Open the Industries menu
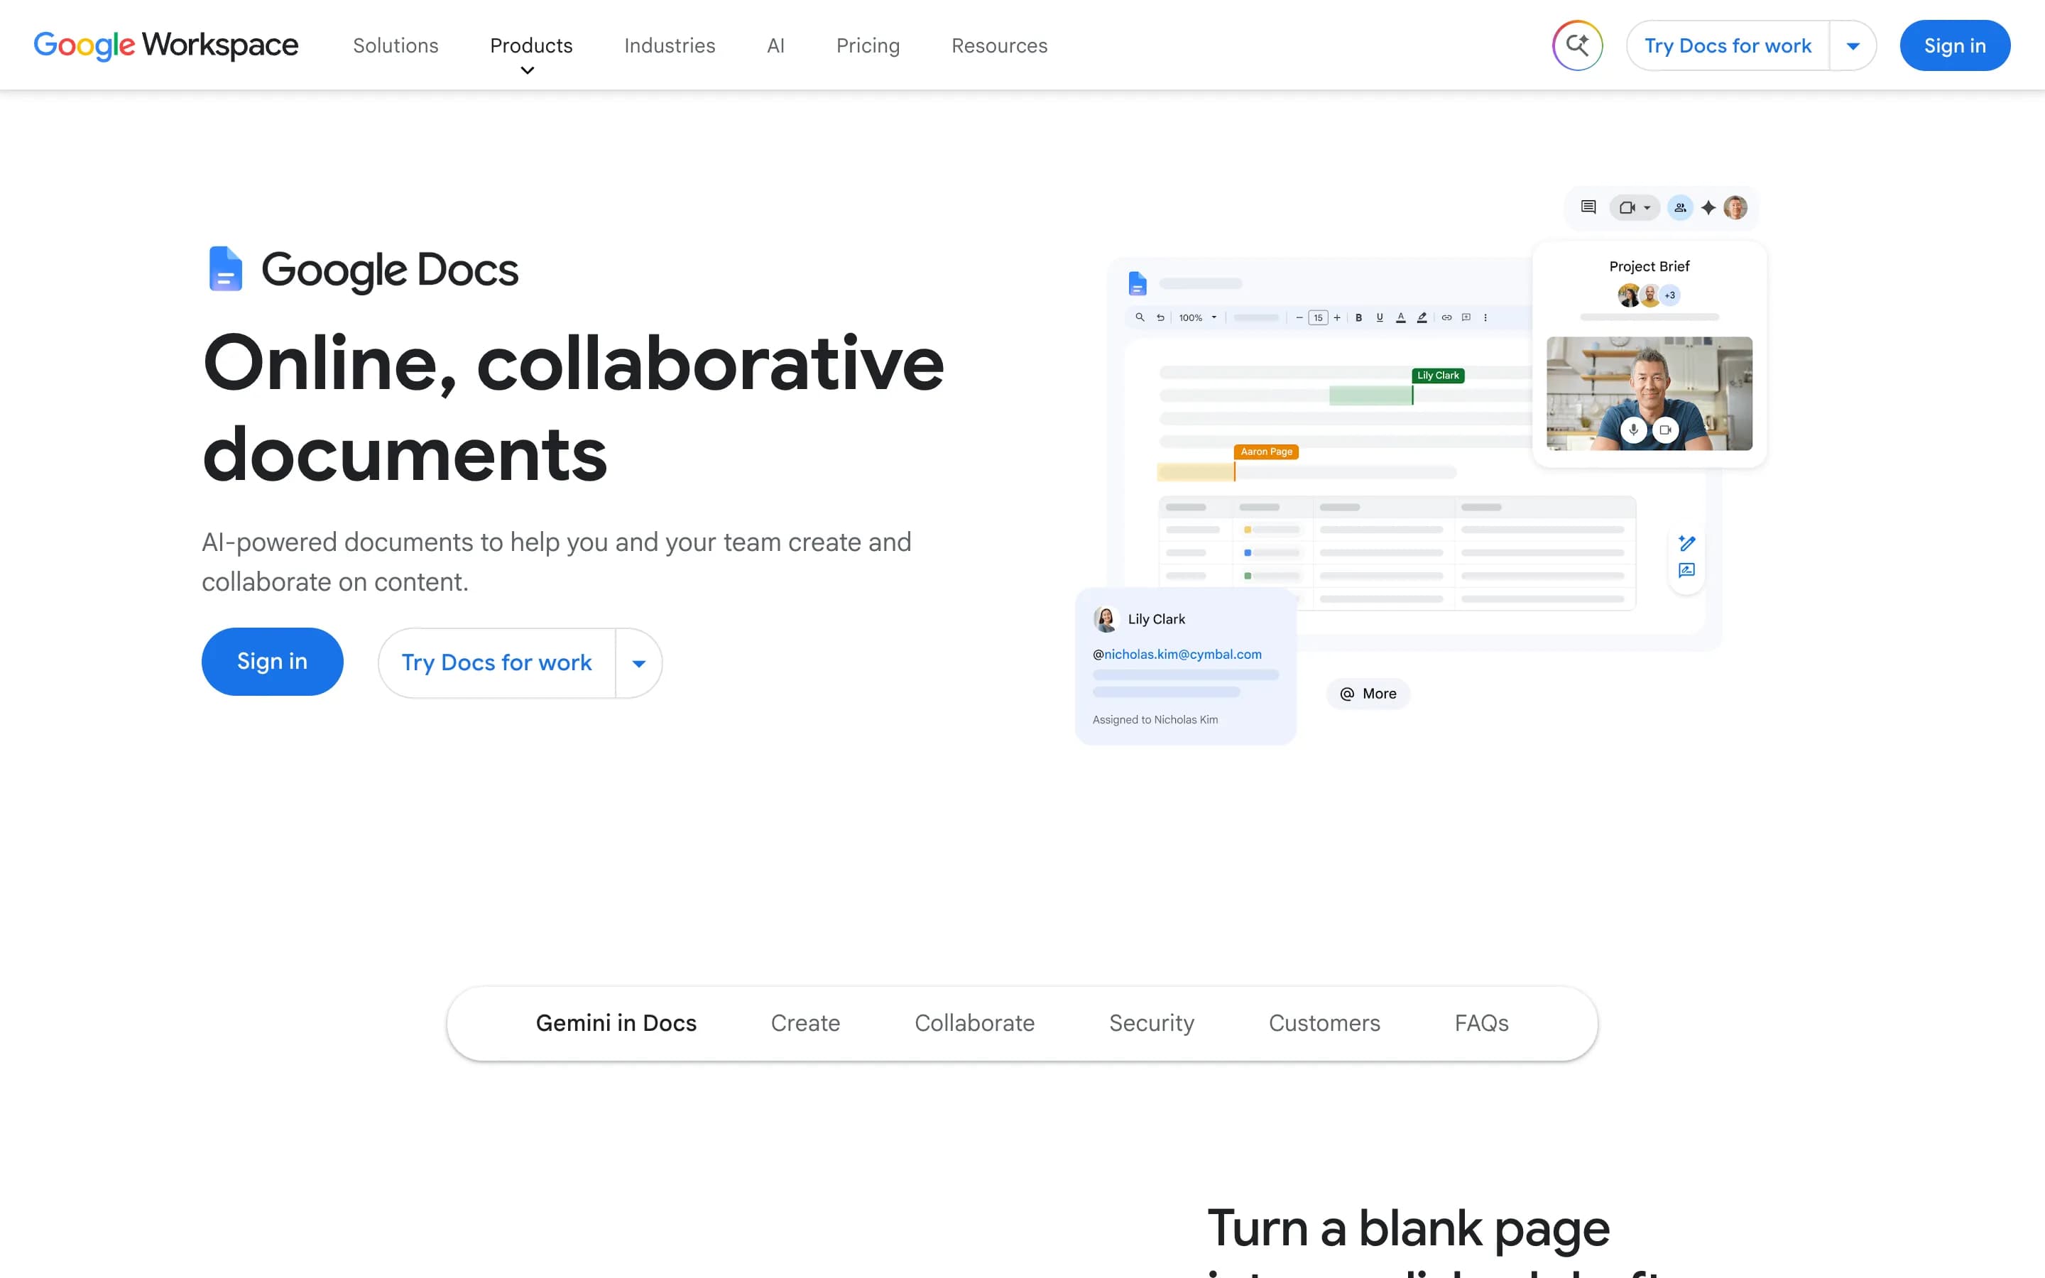The image size is (2045, 1278). point(670,45)
